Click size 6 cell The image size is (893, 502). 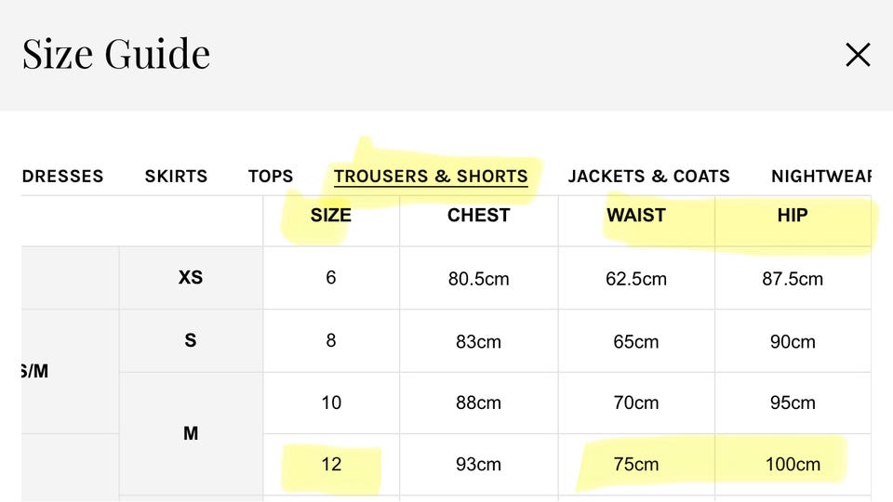tap(330, 278)
